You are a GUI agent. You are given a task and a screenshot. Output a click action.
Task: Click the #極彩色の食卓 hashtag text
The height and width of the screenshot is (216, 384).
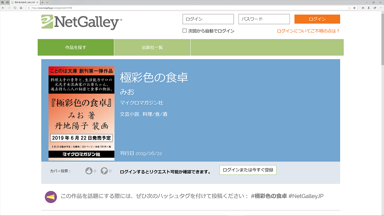click(269, 196)
